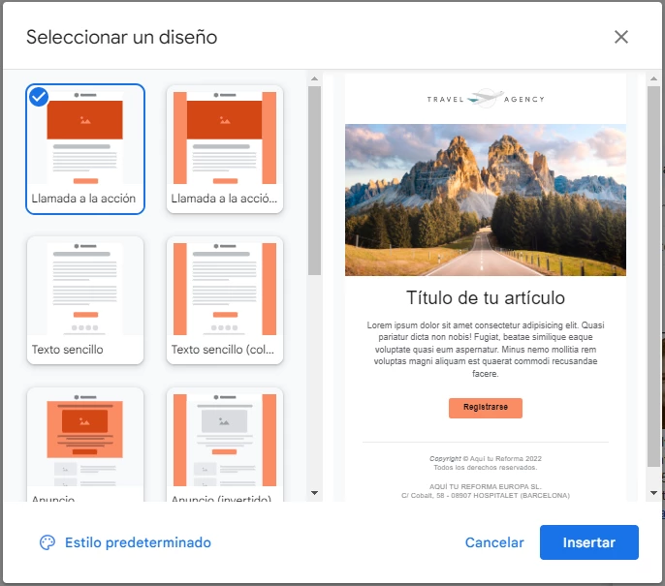Click preview pane scrollbar down arrow

pos(653,493)
